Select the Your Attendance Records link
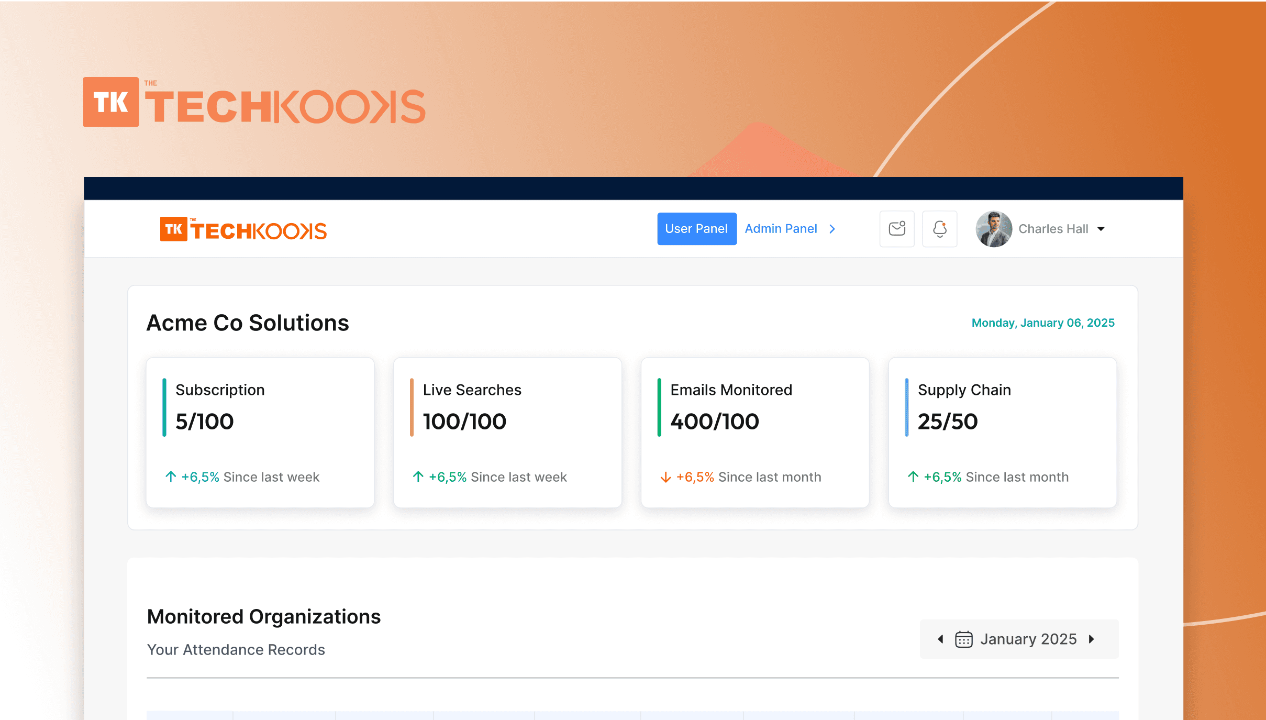Viewport: 1266px width, 720px height. (236, 649)
